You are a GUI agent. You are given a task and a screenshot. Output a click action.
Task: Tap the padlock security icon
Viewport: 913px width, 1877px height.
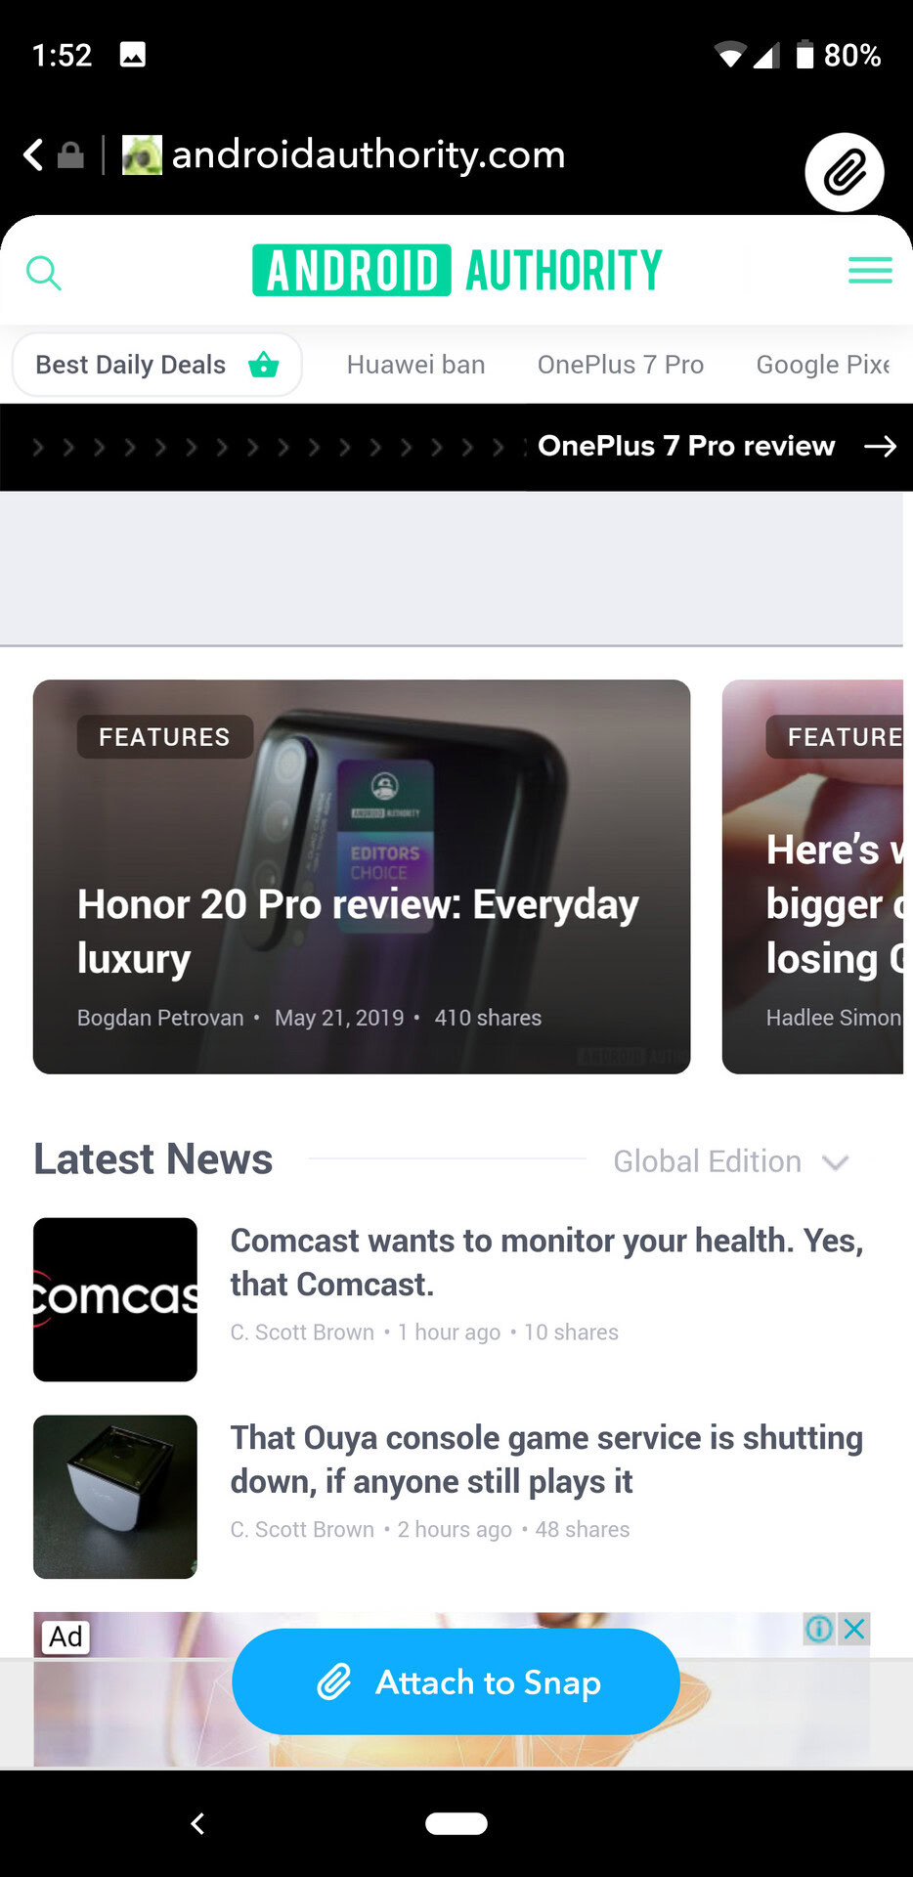(70, 154)
